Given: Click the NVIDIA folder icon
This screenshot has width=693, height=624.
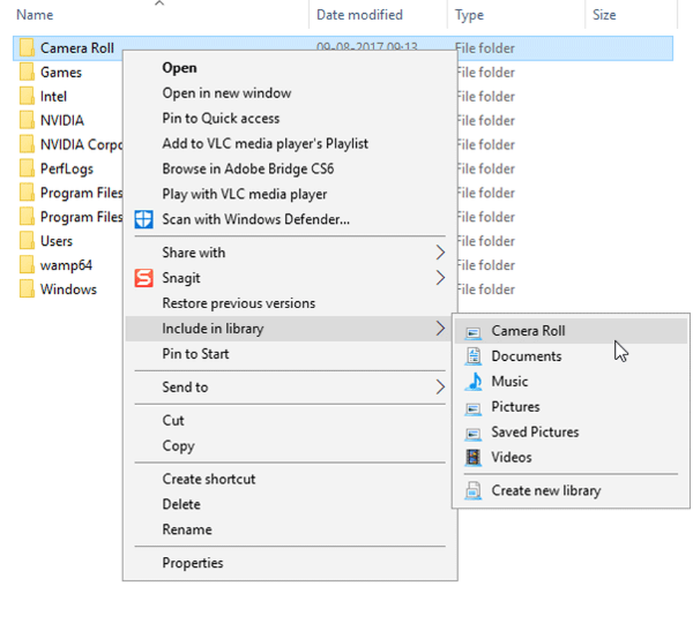Looking at the screenshot, I should (26, 120).
